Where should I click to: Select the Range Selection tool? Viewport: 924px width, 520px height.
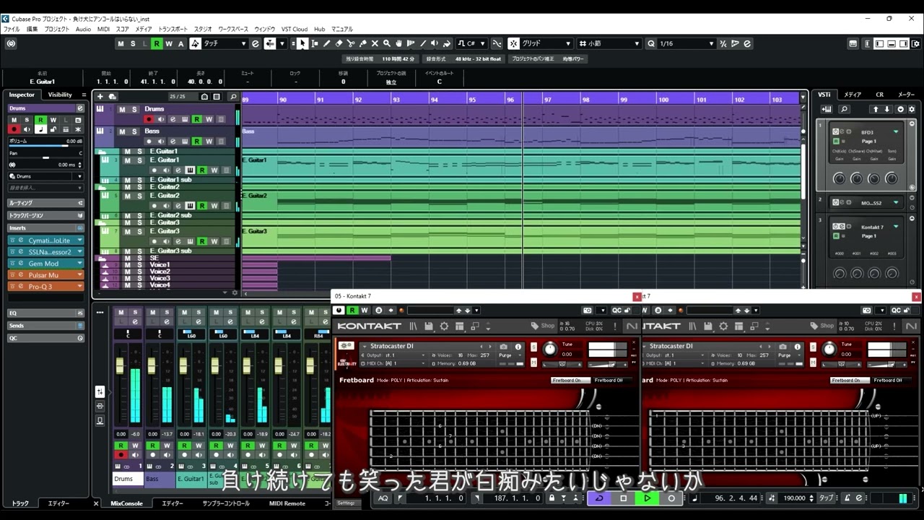point(315,43)
